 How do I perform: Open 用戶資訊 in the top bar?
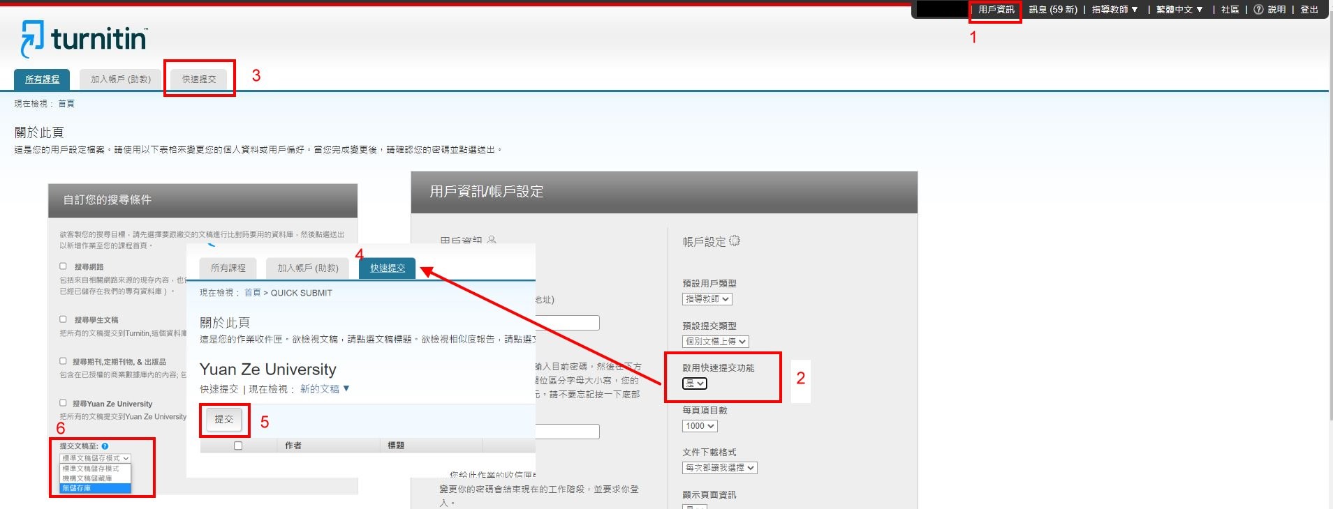pos(996,9)
